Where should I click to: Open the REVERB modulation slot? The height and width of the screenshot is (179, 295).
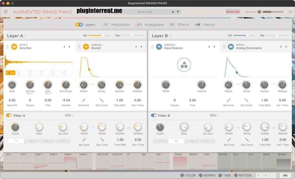point(284,161)
